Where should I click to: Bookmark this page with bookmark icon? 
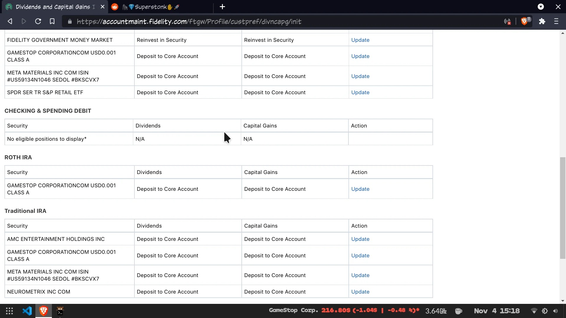click(52, 21)
